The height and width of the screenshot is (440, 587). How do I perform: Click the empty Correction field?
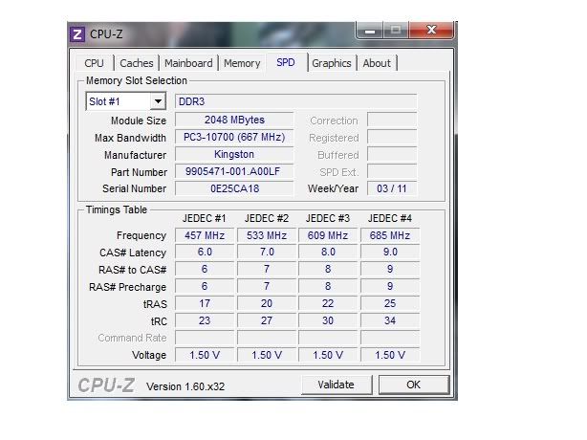pos(392,120)
